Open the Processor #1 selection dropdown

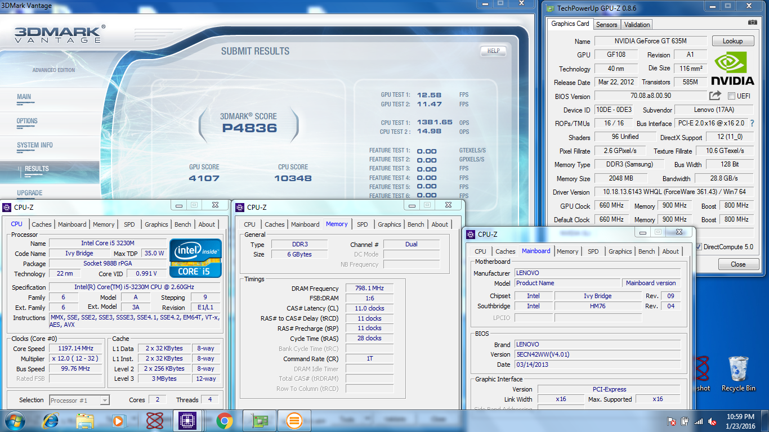[79, 400]
